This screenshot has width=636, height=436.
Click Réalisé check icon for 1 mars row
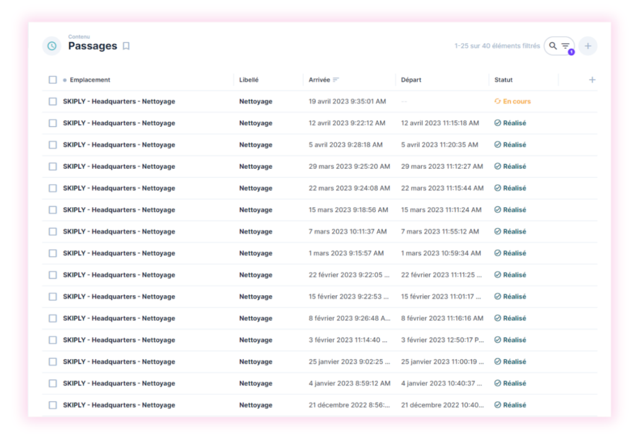click(x=497, y=253)
